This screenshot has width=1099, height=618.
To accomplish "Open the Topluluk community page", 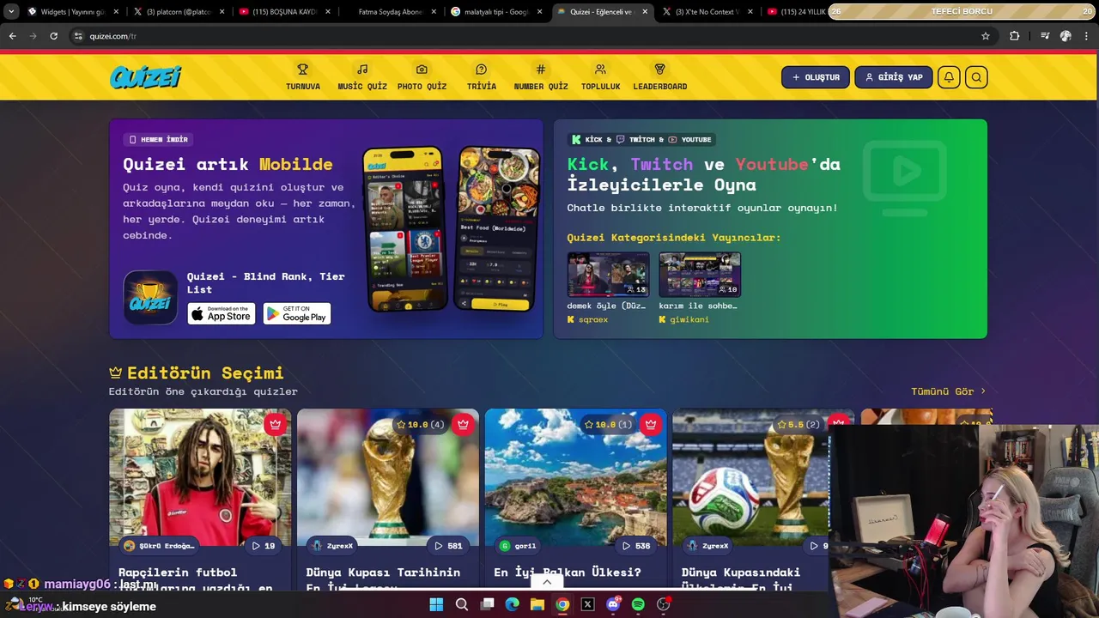I will (600, 77).
